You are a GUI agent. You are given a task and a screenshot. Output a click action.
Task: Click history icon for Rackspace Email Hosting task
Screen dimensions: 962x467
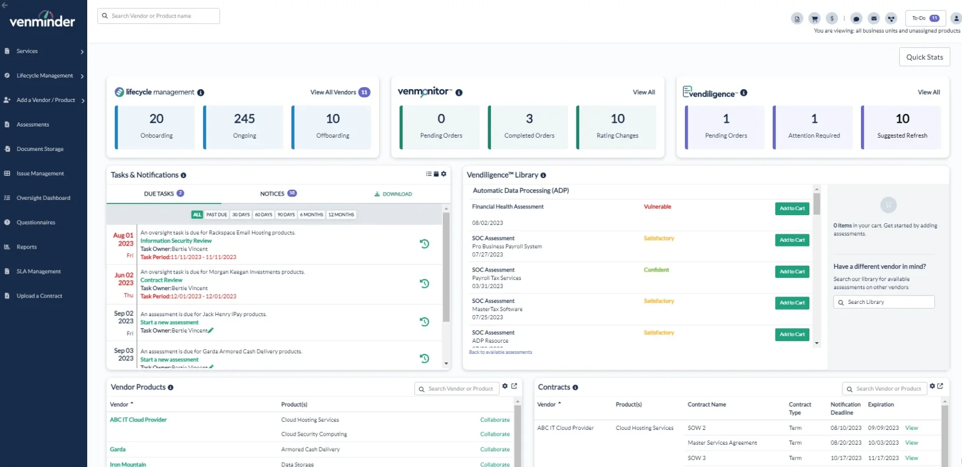point(424,244)
